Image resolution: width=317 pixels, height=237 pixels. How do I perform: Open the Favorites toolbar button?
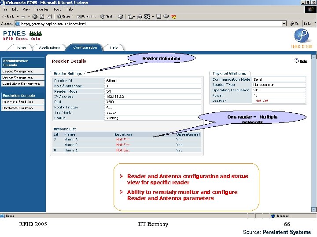87,17
